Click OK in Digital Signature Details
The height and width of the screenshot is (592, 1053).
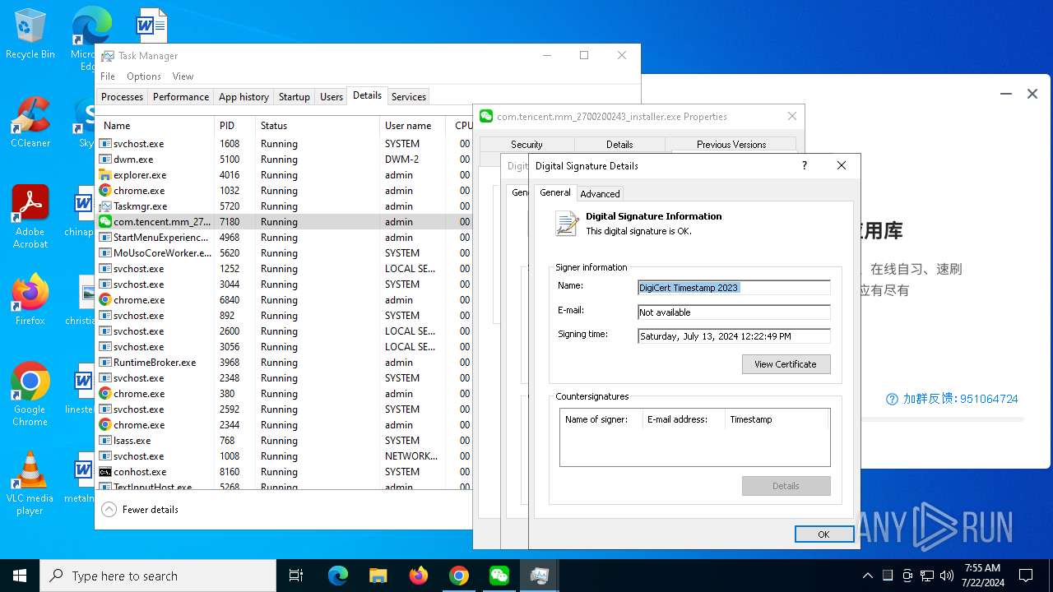pyautogui.click(x=823, y=534)
